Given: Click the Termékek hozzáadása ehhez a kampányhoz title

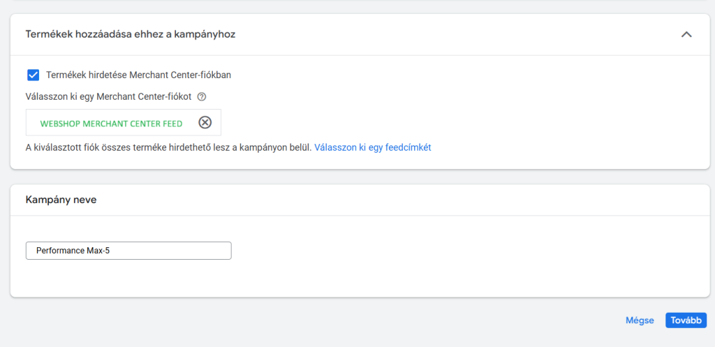Looking at the screenshot, I should [x=130, y=34].
